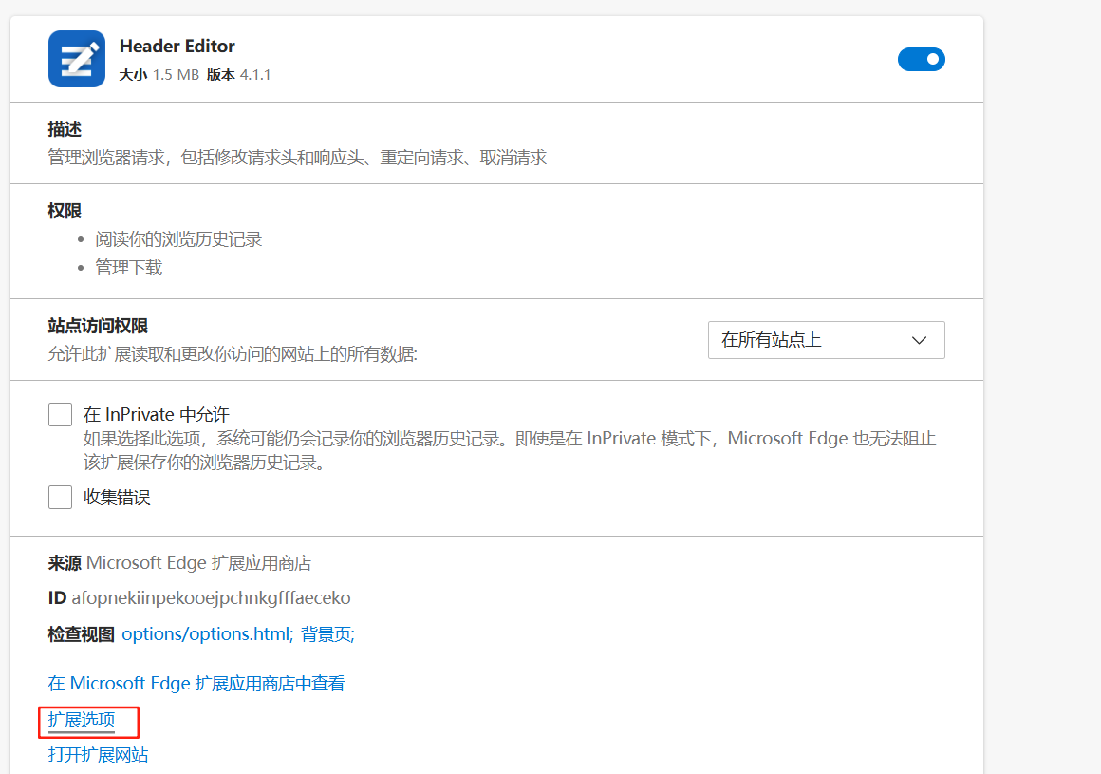Click the 扩展选项 link

tap(82, 720)
